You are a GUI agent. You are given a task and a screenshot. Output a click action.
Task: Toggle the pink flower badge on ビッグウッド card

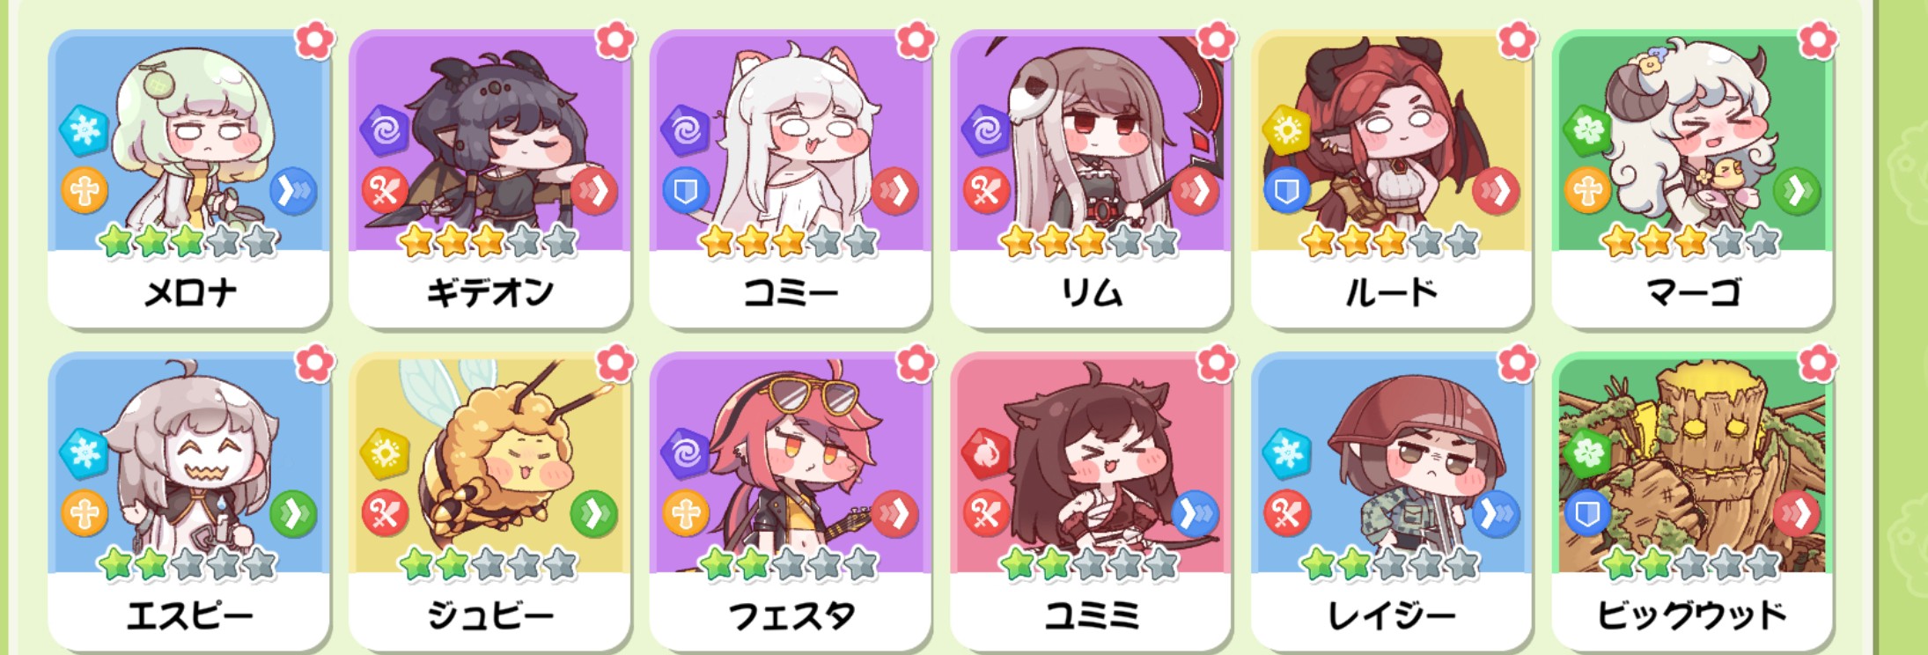click(1818, 364)
